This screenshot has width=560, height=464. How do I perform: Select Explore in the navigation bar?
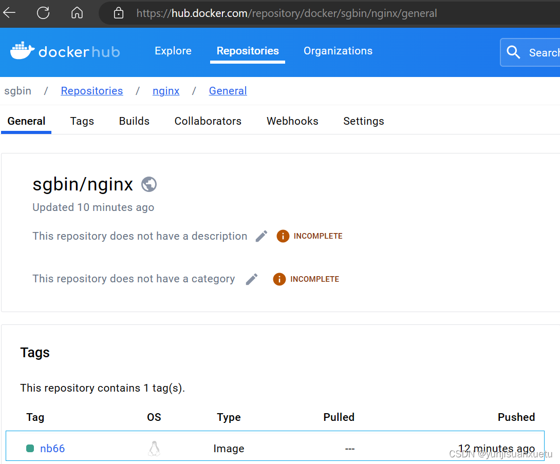pyautogui.click(x=173, y=51)
